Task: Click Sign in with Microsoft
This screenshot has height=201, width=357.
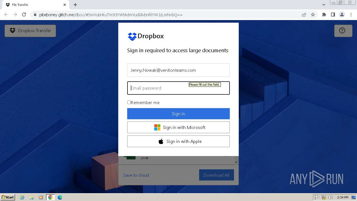Action: [x=178, y=127]
